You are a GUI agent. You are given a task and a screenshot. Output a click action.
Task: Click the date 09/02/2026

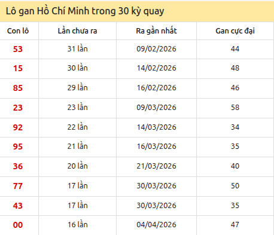pos(156,49)
